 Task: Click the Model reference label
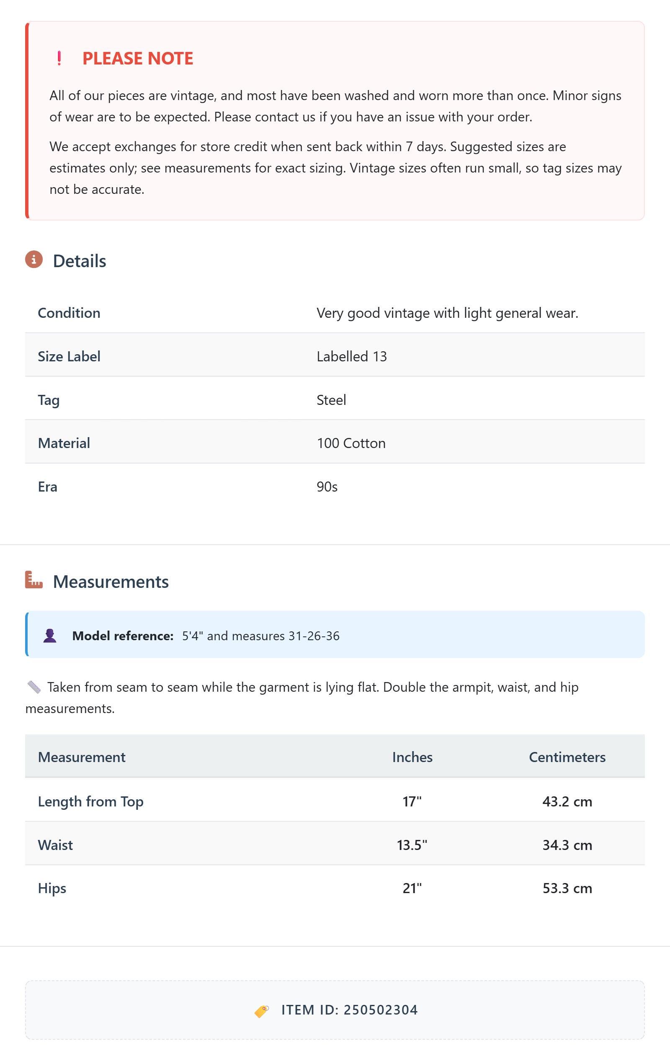click(x=123, y=636)
